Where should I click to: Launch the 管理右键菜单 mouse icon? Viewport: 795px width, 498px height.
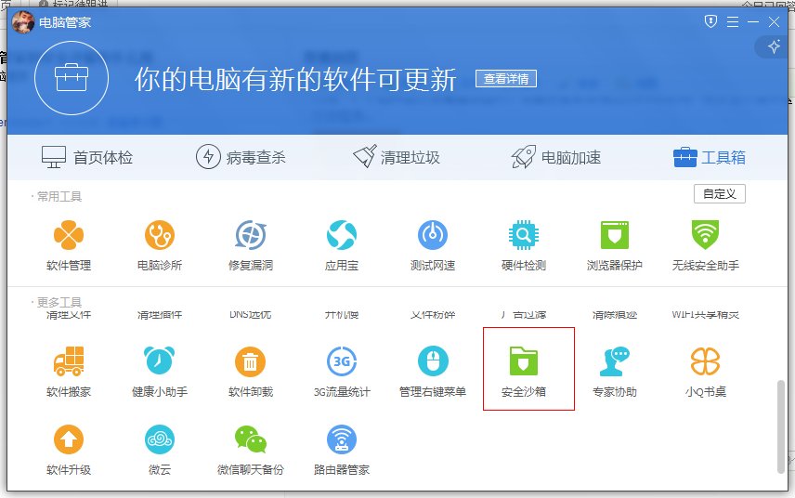click(433, 361)
